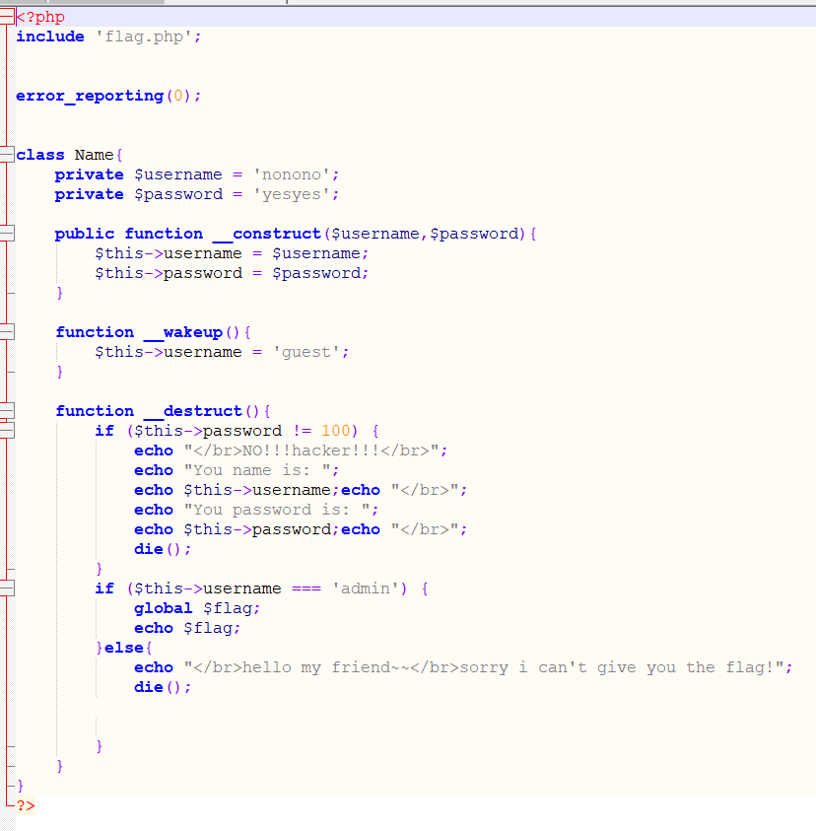Click the "hello my friend~~" echo line
The width and height of the screenshot is (816, 831).
463,667
